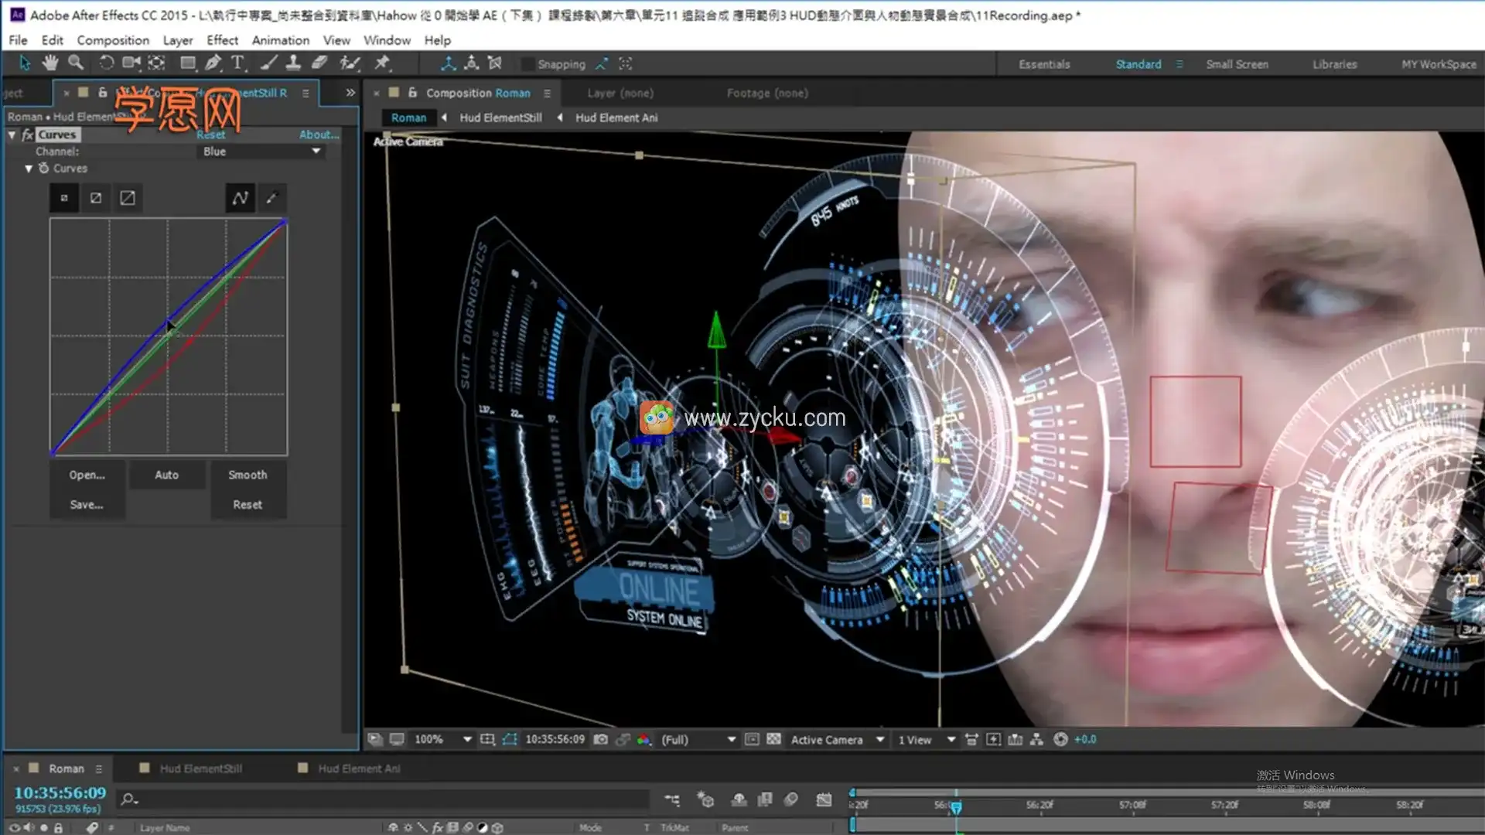
Task: Open the Active Camera view dropdown
Action: [x=837, y=740]
